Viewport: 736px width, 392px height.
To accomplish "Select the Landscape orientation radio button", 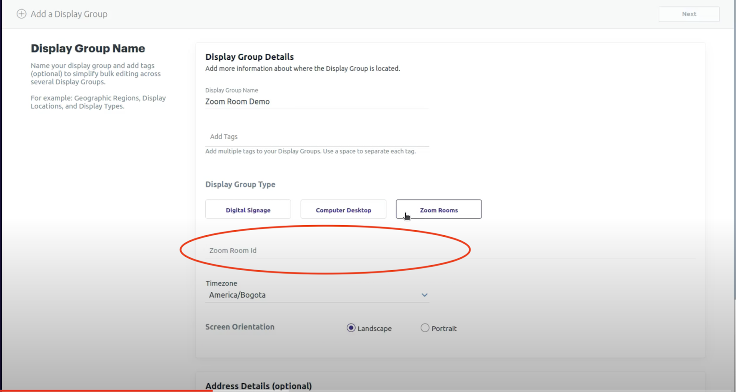I will point(351,328).
